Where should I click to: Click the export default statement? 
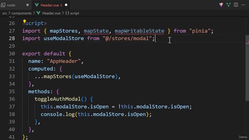pos(44,54)
